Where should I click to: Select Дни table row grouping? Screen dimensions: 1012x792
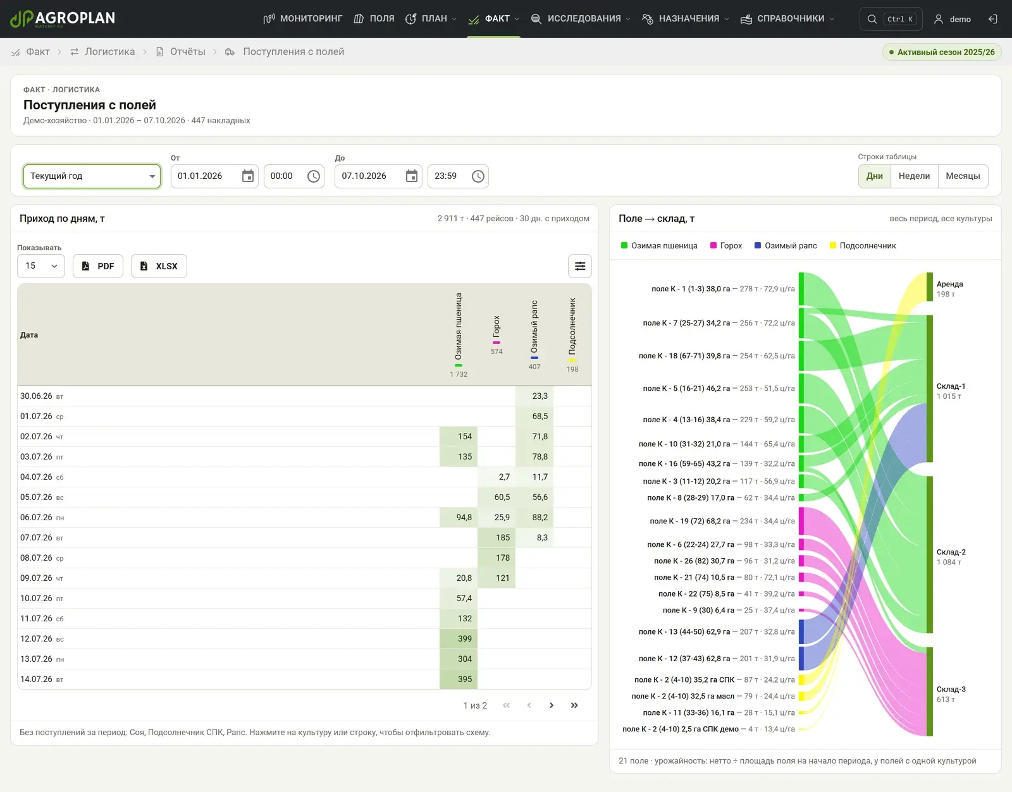click(x=875, y=176)
